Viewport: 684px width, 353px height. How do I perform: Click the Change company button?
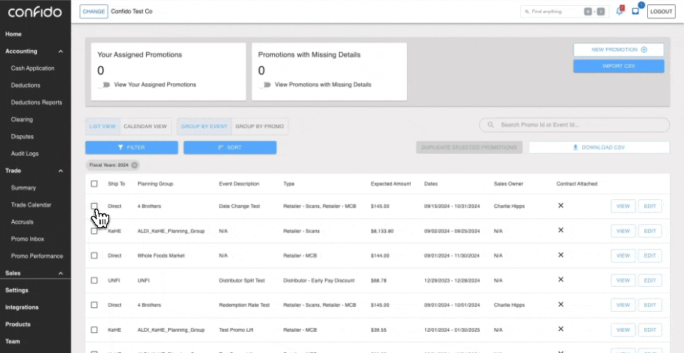point(94,12)
